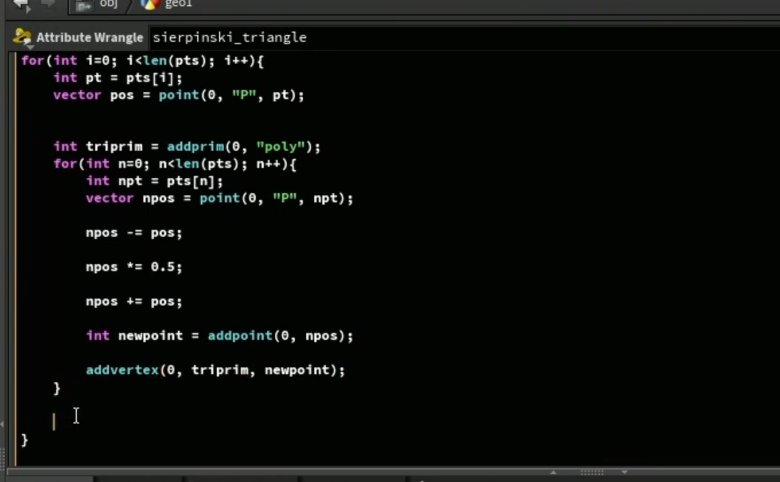Place cursor at the final closing brace

25,440
